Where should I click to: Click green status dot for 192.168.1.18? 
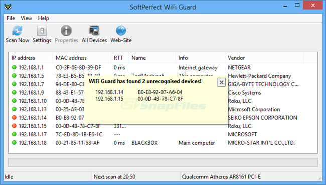[x=14, y=143]
